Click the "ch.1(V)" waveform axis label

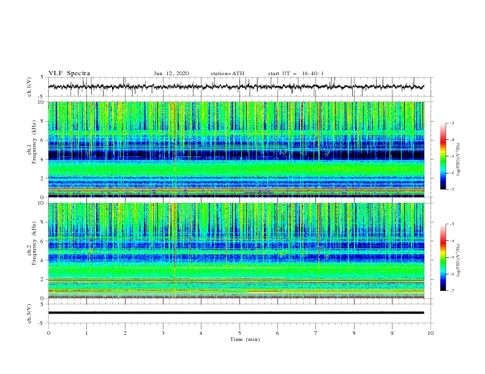coord(29,87)
